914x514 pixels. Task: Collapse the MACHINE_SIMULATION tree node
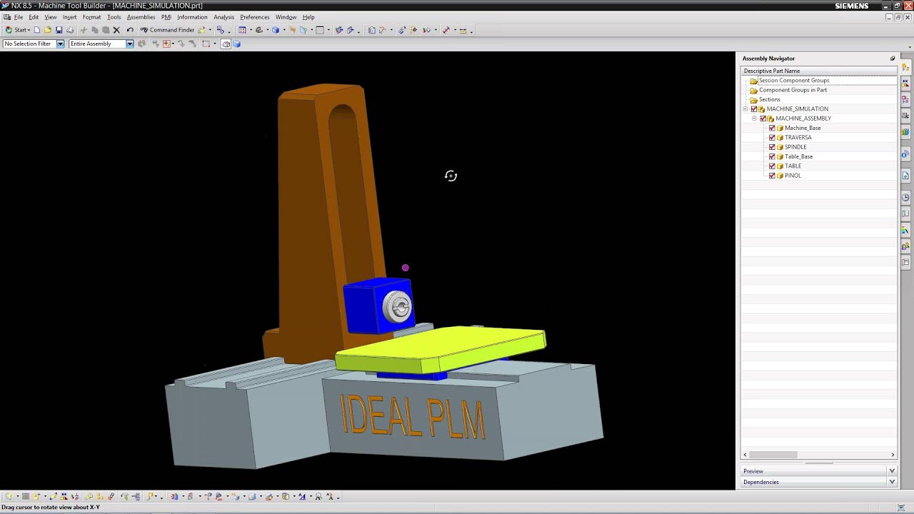click(x=745, y=109)
